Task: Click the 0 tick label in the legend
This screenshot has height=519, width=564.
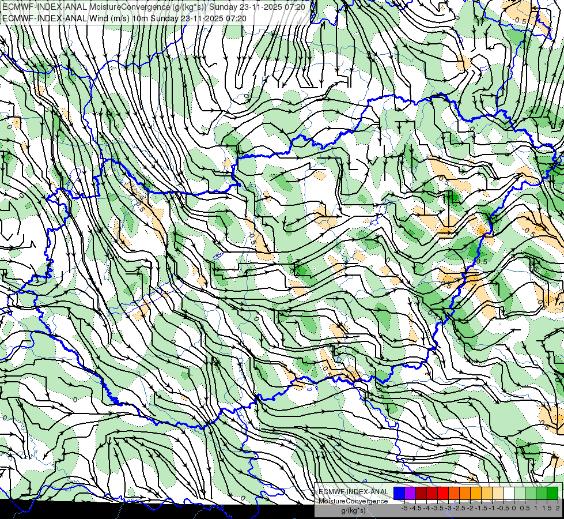Action: click(514, 508)
